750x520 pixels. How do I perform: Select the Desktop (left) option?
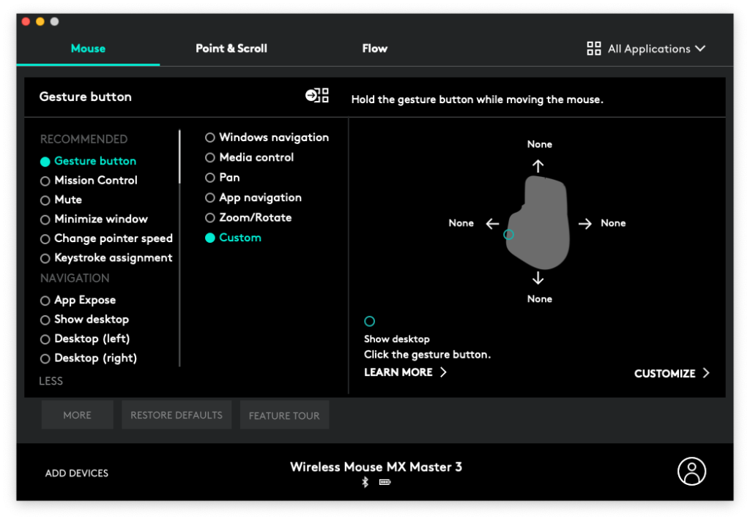point(85,339)
